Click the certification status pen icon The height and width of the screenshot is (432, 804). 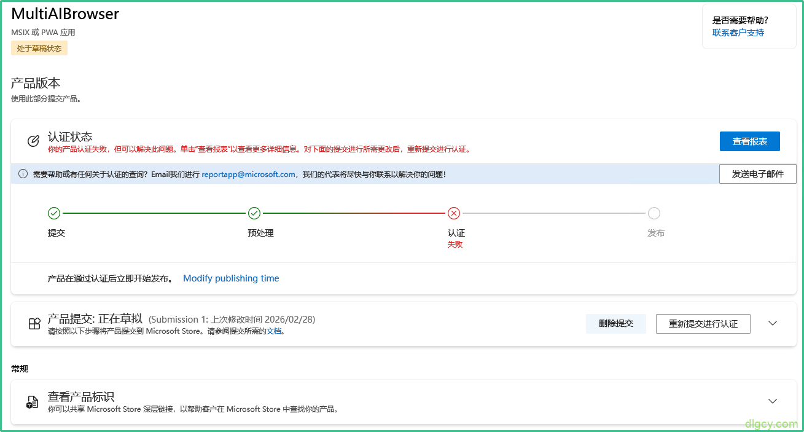click(33, 141)
